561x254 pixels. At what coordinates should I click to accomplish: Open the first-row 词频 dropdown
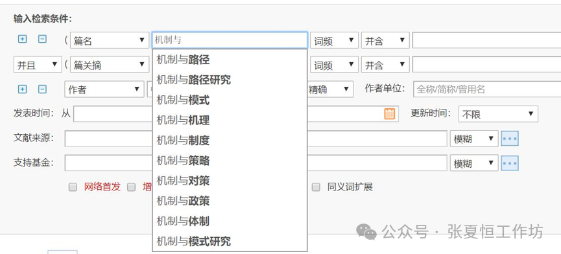coord(334,40)
